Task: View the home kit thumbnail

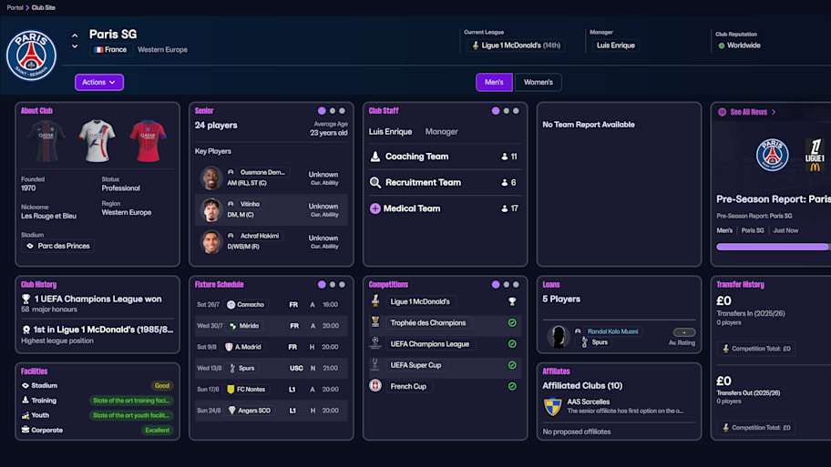Action: click(46, 140)
